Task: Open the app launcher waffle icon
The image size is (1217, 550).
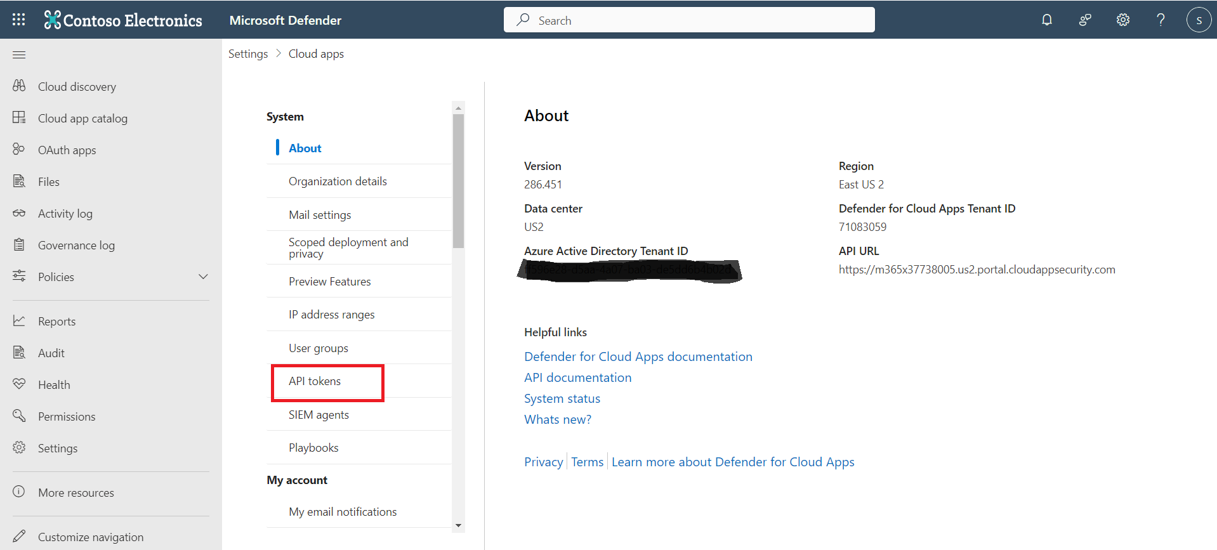Action: click(x=19, y=20)
